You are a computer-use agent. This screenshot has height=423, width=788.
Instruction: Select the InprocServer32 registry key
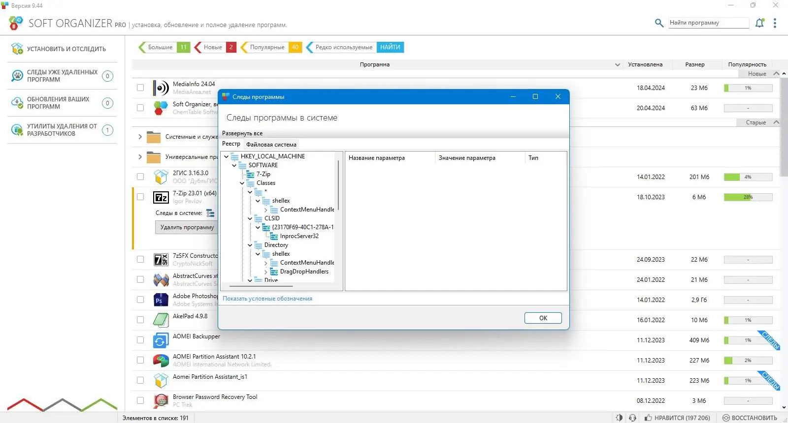[x=299, y=236]
